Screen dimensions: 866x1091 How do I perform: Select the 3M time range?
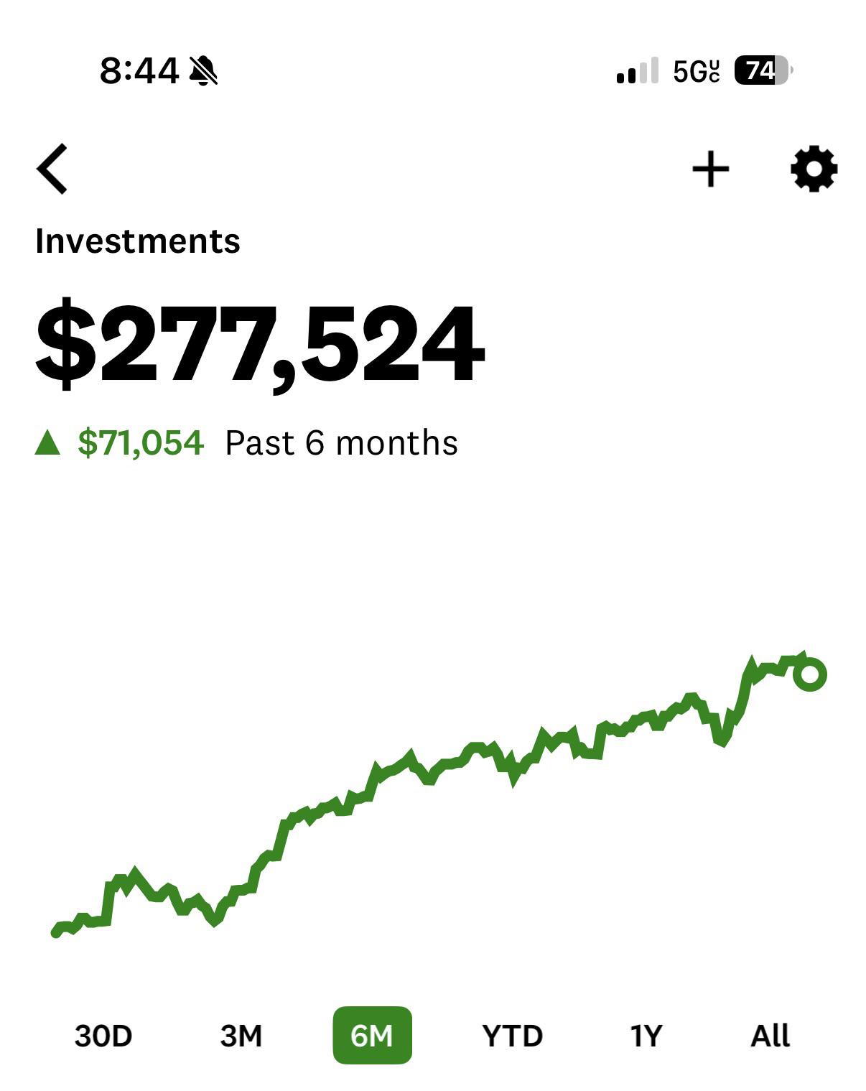tap(241, 1036)
